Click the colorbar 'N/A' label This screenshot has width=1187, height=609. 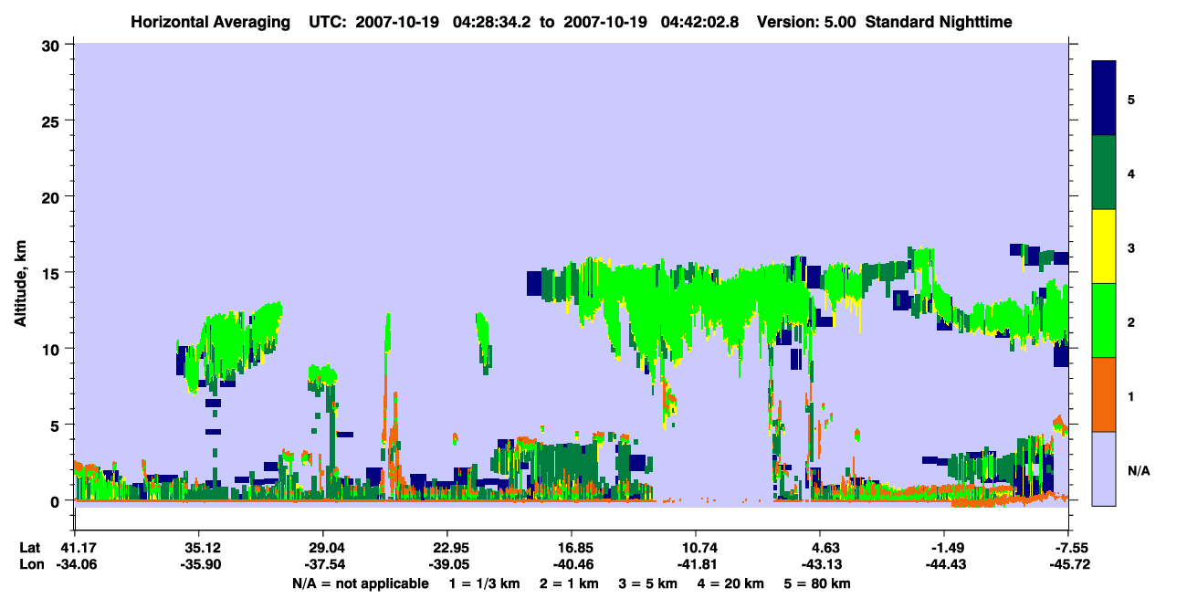click(1138, 470)
